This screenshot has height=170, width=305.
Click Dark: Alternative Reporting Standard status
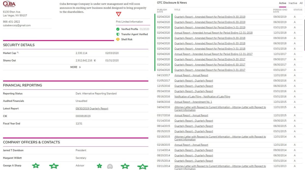[x=96, y=94]
